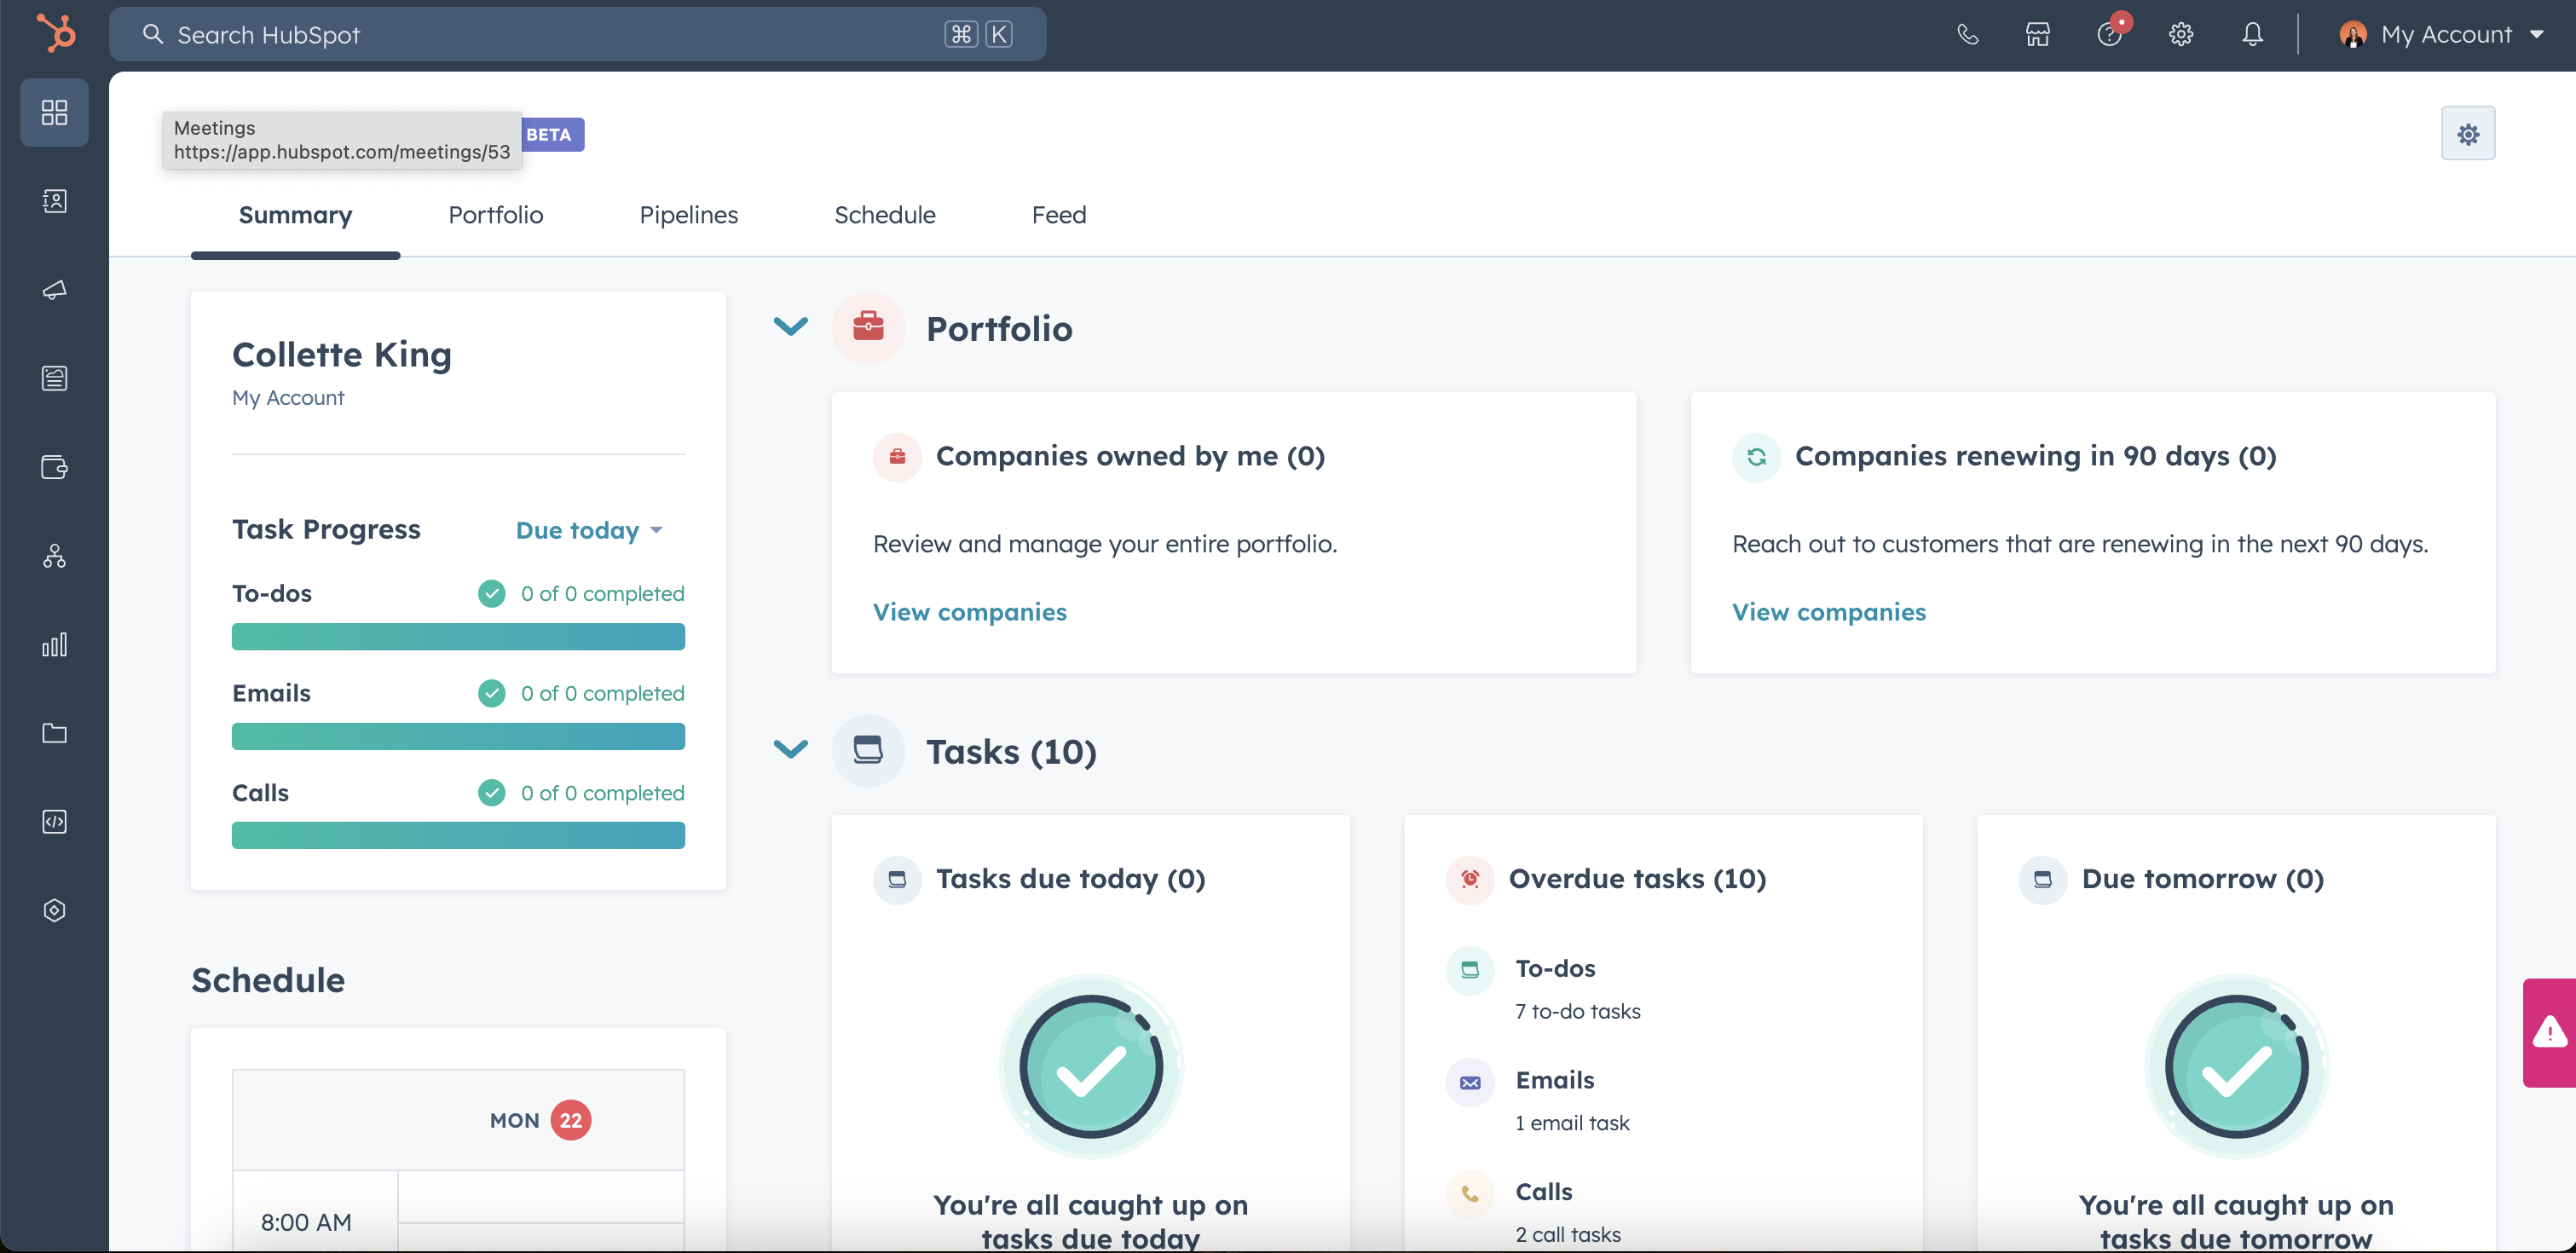This screenshot has height=1253, width=2576.
Task: Click the '1 email task' text
Action: [x=1572, y=1123]
